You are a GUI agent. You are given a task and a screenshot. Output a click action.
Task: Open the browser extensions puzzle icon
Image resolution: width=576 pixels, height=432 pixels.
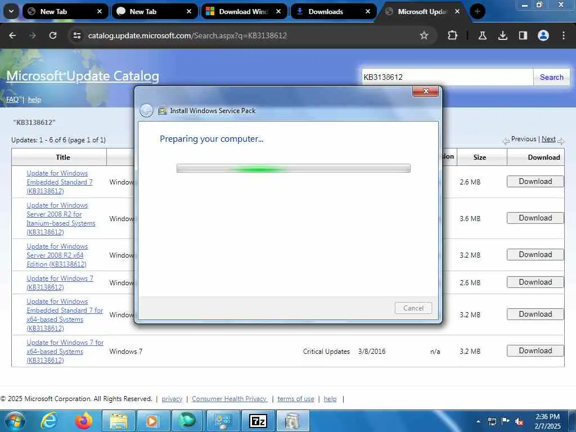click(453, 35)
